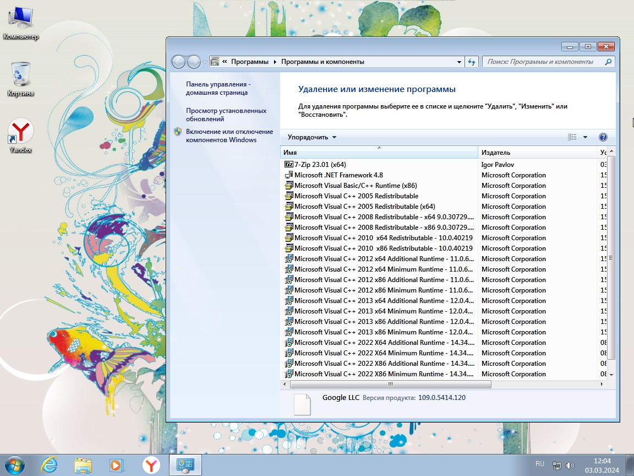Screen dimensions: 634x476
Task: Click Igor Pavlov publisher cell
Action: click(x=498, y=164)
